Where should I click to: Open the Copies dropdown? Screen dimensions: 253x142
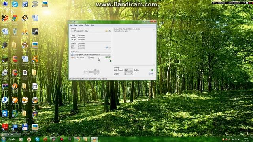pos(128,74)
